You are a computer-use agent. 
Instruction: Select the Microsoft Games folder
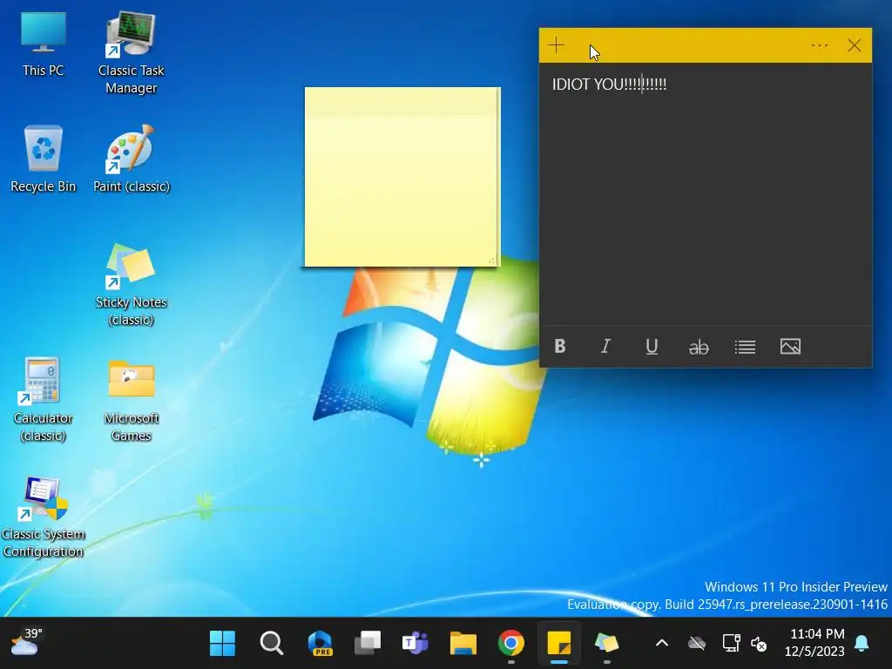point(132,401)
